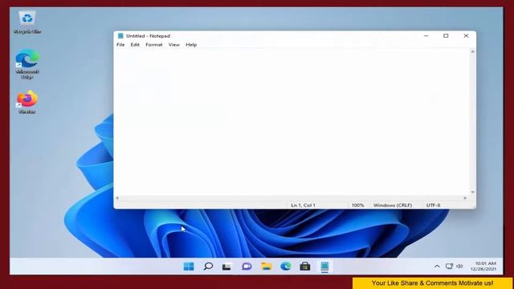Click the '100%' zoom status entry
514x289 pixels.
point(357,206)
